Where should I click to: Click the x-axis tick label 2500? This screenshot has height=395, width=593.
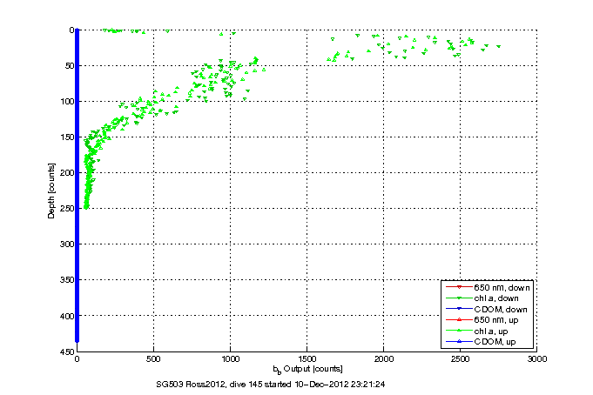tap(461, 358)
